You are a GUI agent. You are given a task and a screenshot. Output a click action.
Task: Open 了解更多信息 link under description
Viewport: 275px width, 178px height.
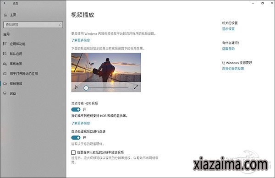coord(81,40)
